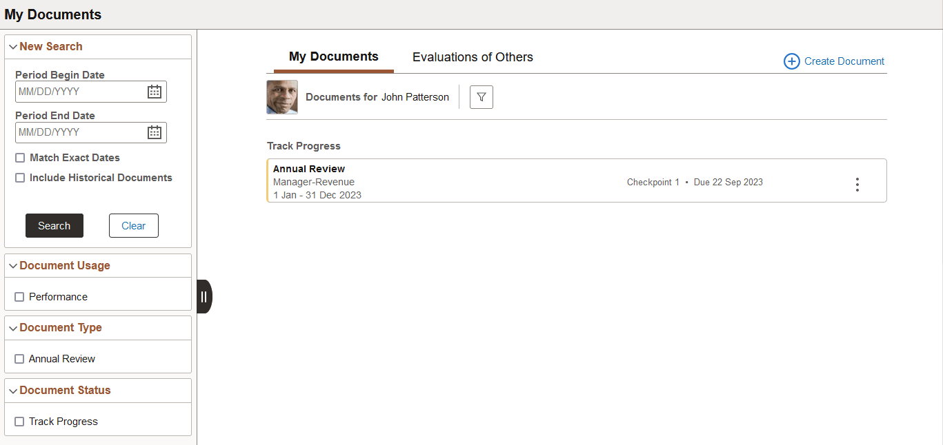Image resolution: width=943 pixels, height=445 pixels.
Task: Clear the search criteria
Action: pos(133,225)
